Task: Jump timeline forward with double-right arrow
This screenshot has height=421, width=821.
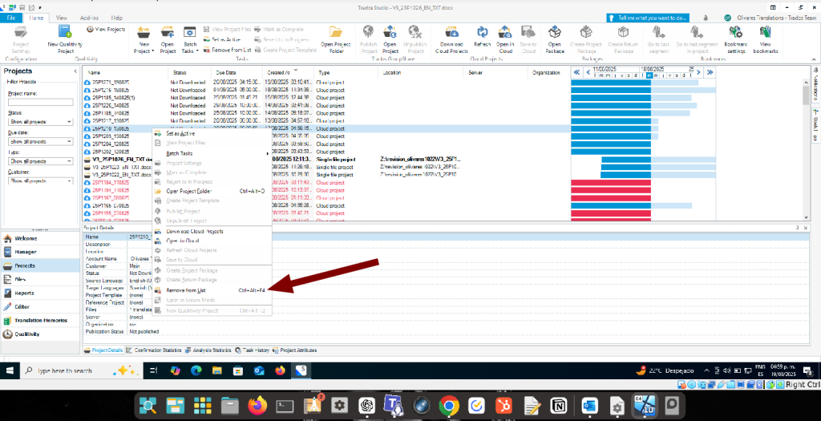Action: [x=710, y=72]
